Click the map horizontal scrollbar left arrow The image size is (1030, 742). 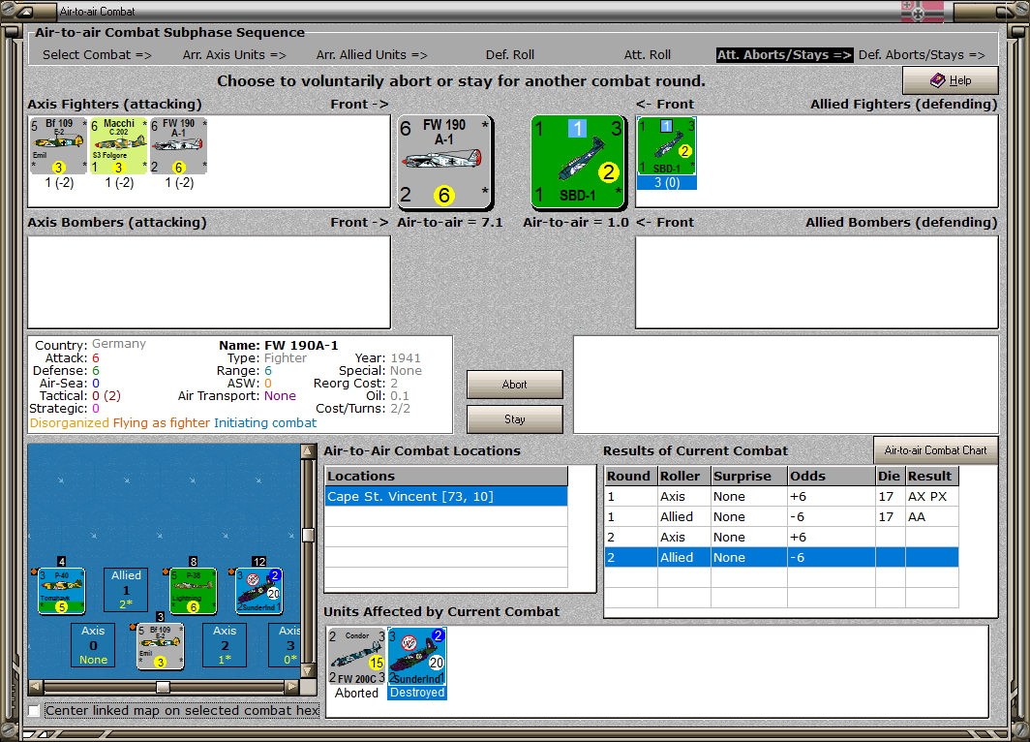(36, 687)
